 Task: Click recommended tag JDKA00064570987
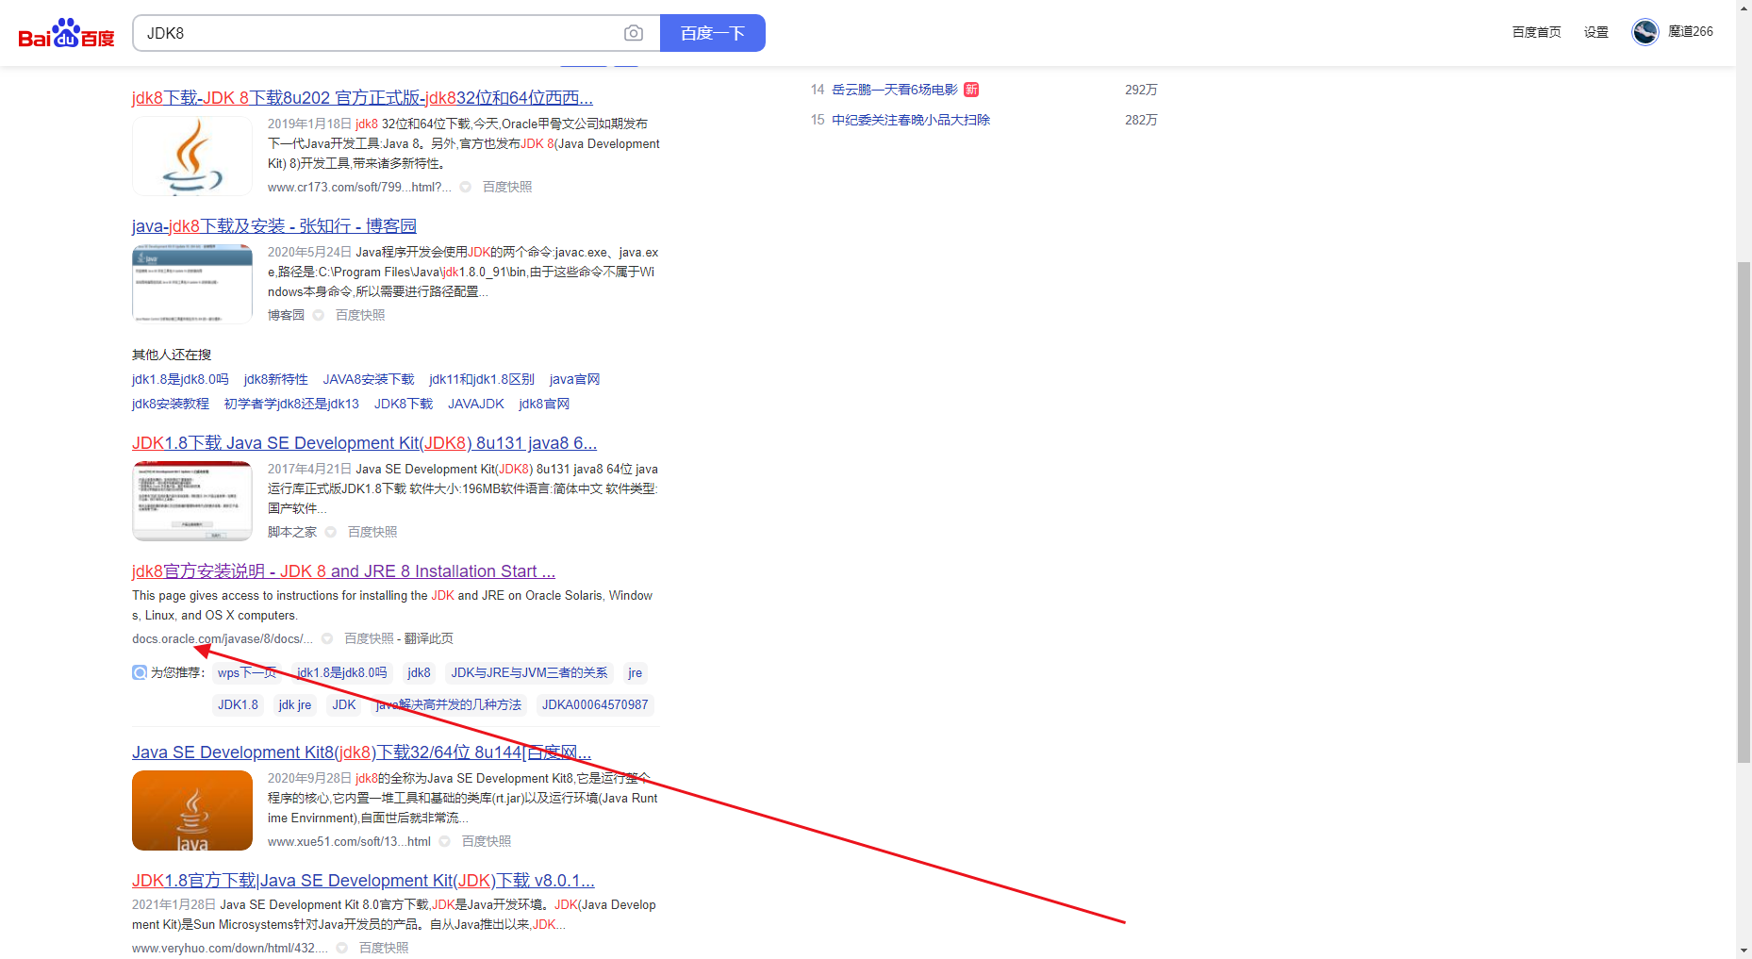(595, 704)
